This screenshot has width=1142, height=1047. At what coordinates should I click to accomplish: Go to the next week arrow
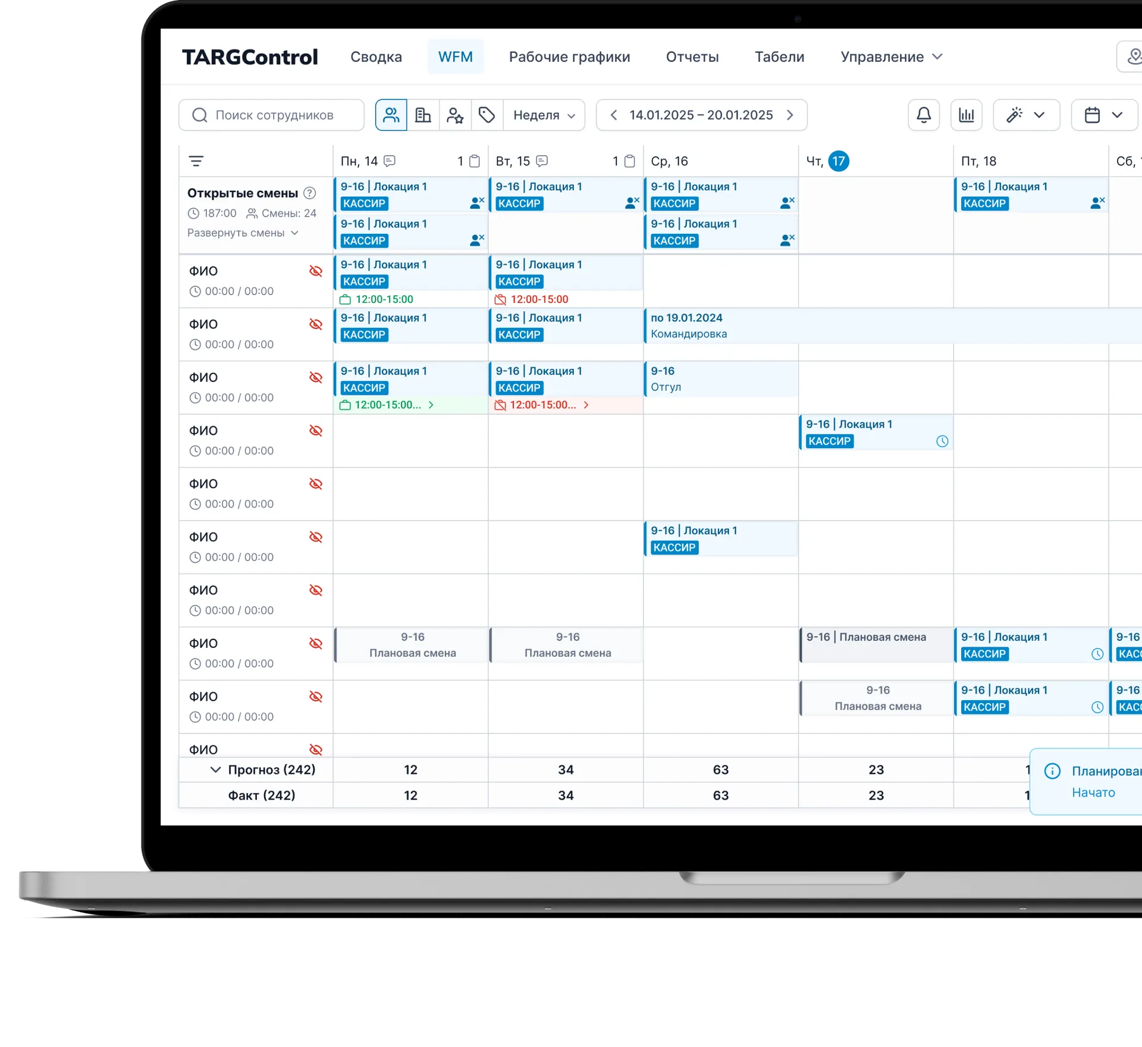(x=790, y=115)
